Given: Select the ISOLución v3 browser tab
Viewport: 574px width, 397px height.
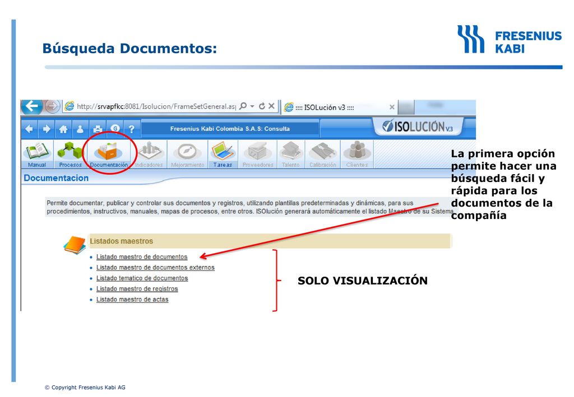Looking at the screenshot, I should pyautogui.click(x=340, y=107).
